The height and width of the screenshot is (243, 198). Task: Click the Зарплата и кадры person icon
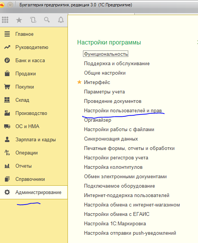coord(7,139)
